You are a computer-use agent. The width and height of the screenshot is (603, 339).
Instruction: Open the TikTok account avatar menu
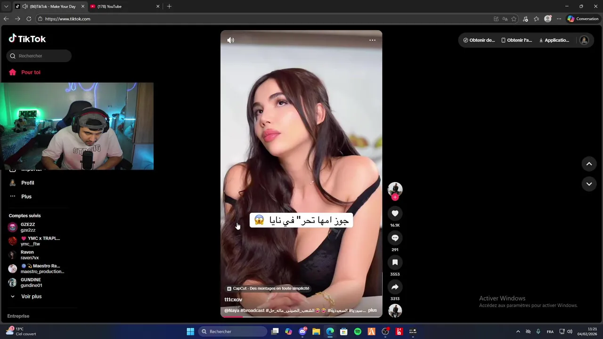click(584, 40)
